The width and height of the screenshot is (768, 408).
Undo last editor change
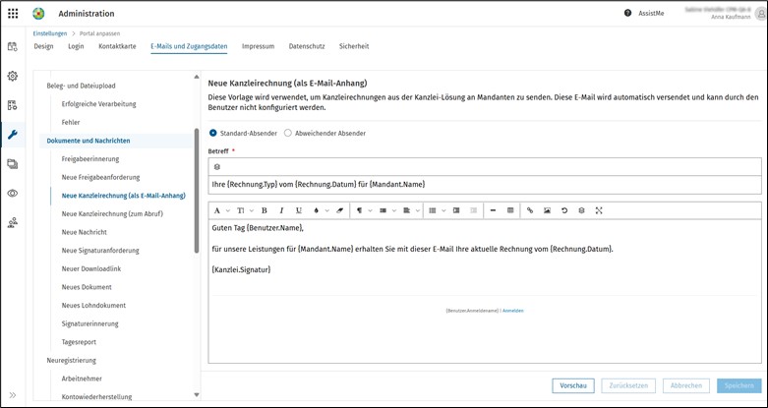pyautogui.click(x=564, y=210)
